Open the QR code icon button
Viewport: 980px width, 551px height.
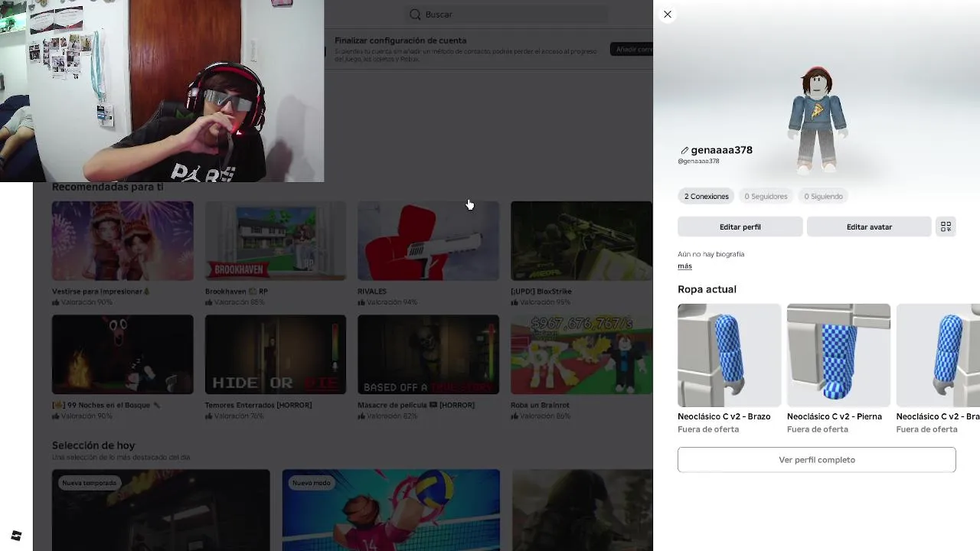(x=946, y=227)
